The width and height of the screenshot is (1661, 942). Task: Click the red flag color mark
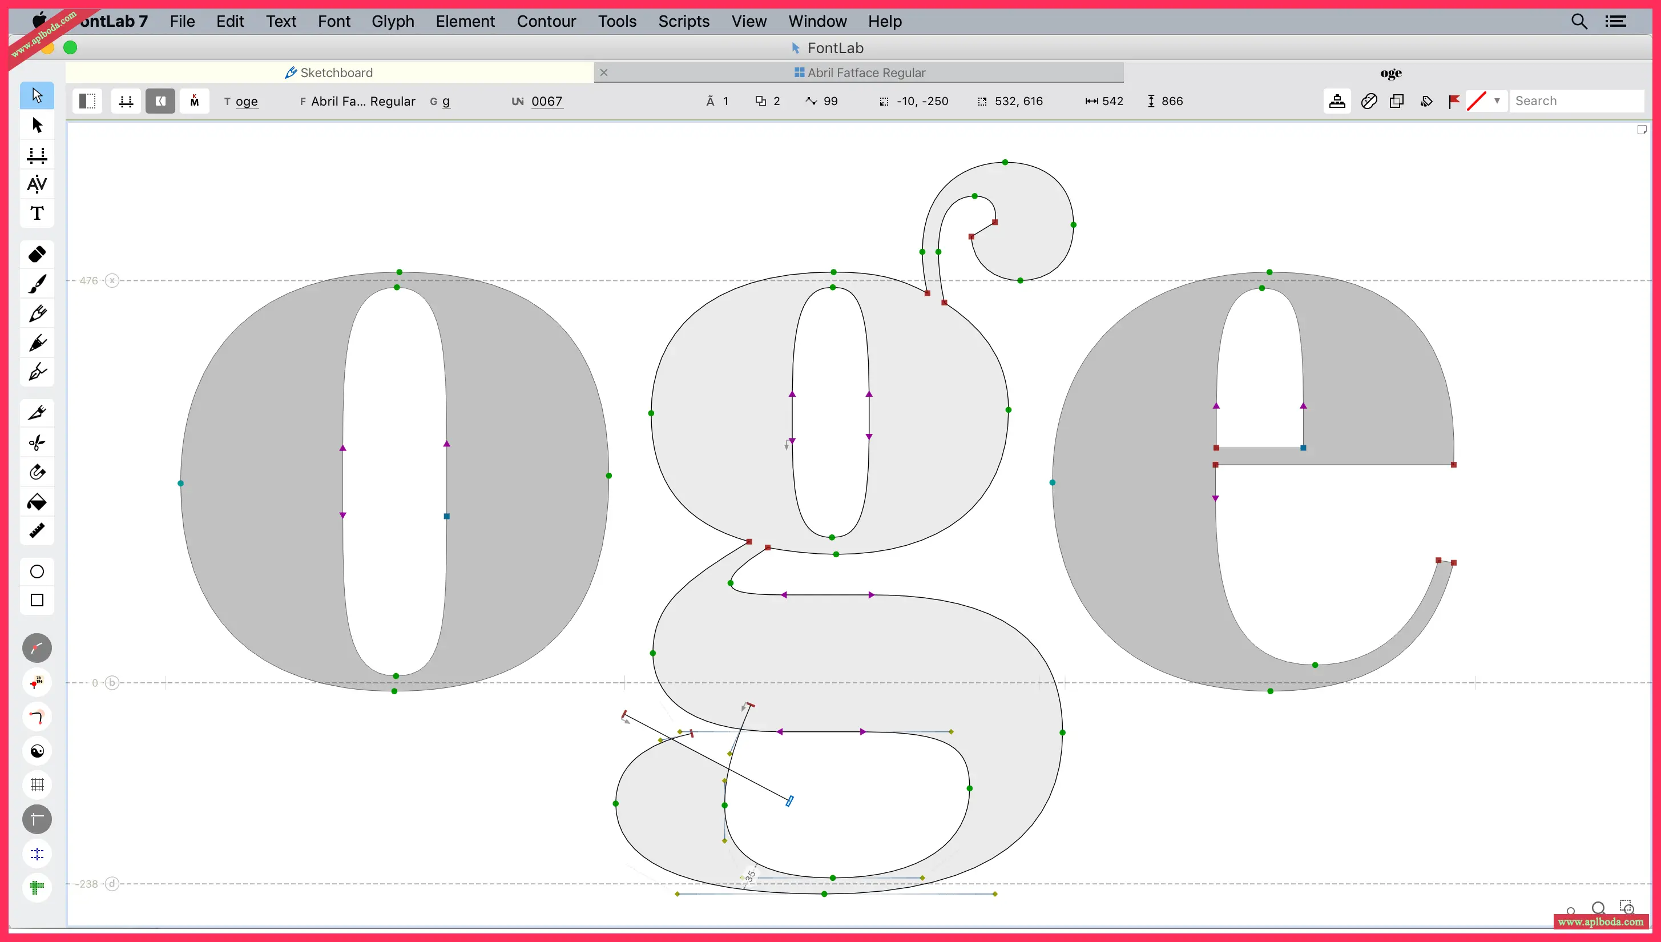pos(1454,101)
